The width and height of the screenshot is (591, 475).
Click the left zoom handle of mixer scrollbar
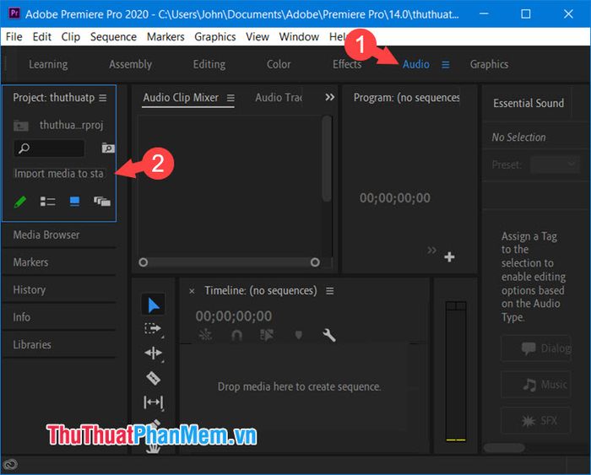144,262
